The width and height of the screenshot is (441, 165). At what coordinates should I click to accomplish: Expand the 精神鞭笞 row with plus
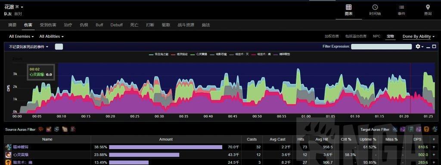[x=434, y=147]
